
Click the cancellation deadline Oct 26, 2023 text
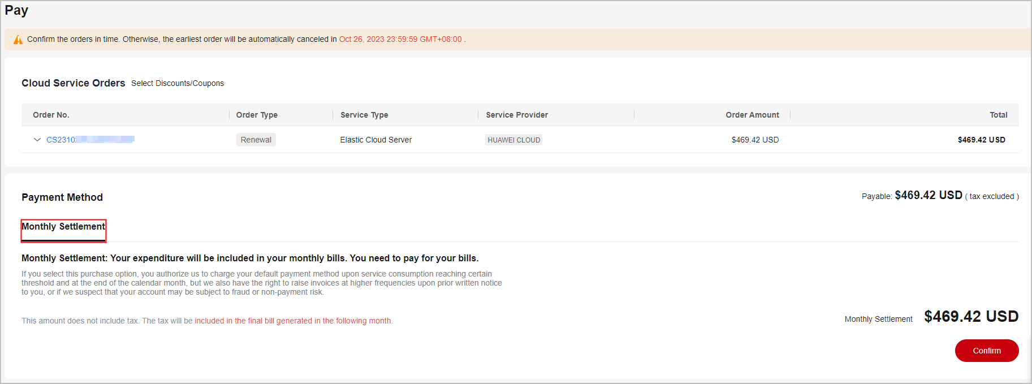pos(400,39)
